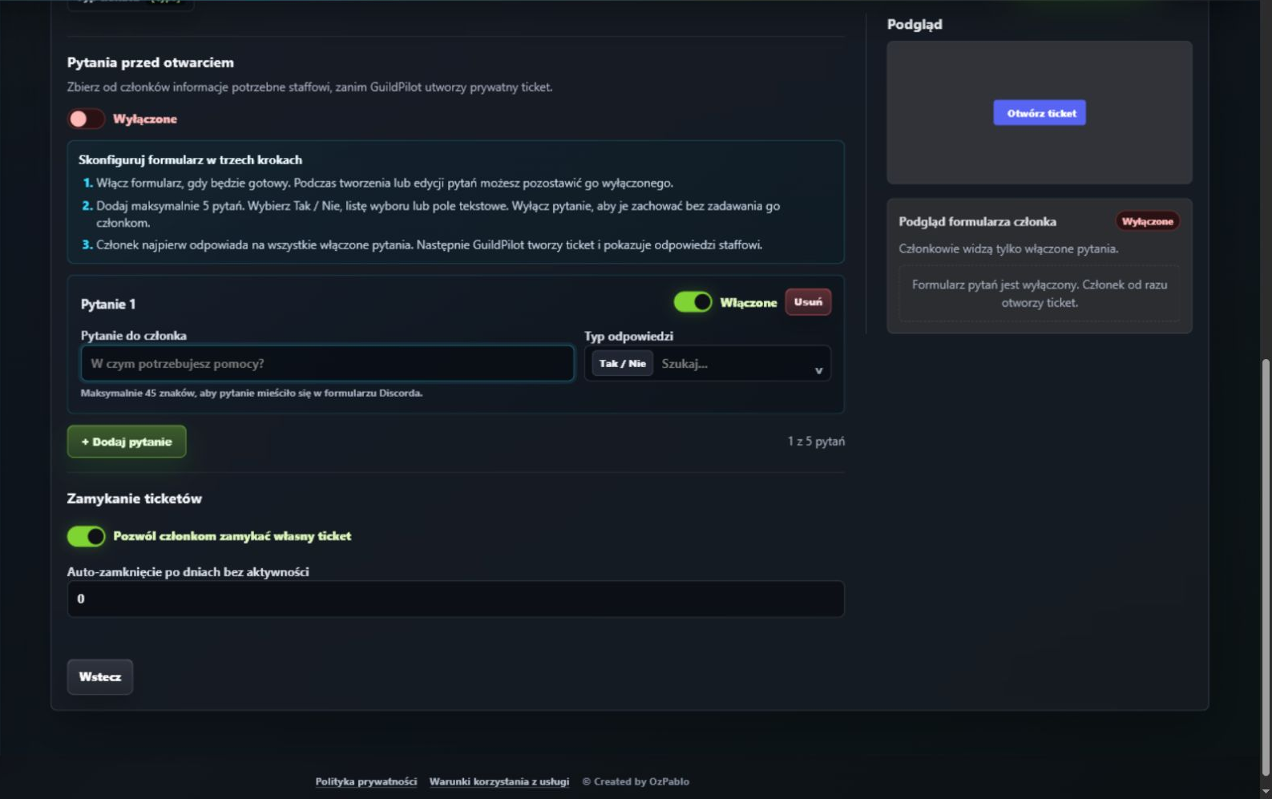Click the Created by OzPablo footer text

[x=636, y=781]
